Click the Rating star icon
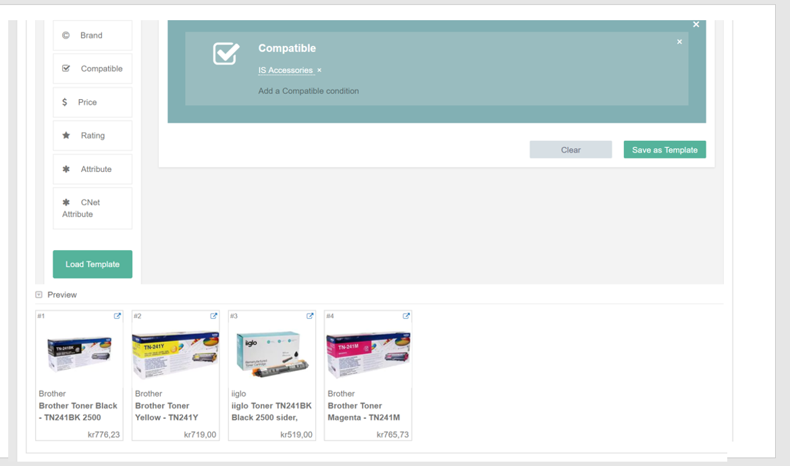Image resolution: width=790 pixels, height=466 pixels. click(x=66, y=136)
